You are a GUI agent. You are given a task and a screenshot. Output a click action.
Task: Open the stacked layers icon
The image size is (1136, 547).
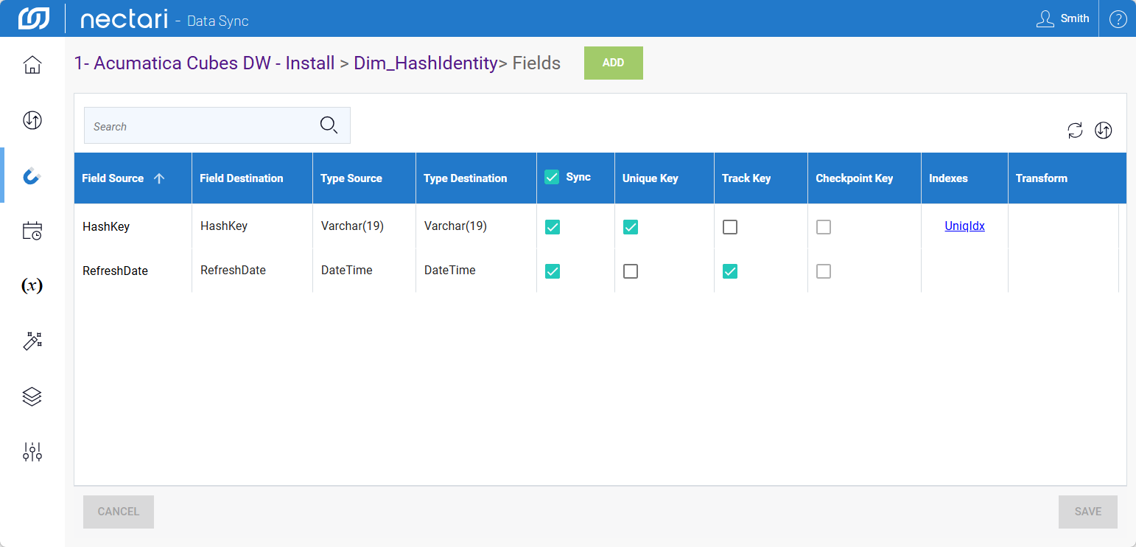coord(32,397)
